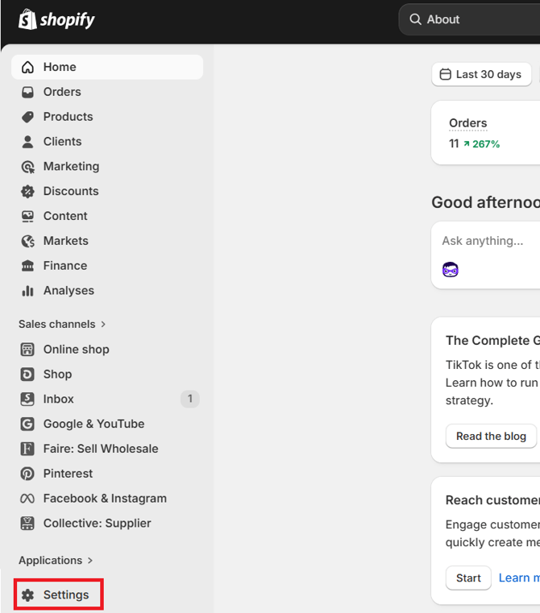Click the Read the blog button
Viewport: 540px width, 613px height.
click(491, 436)
